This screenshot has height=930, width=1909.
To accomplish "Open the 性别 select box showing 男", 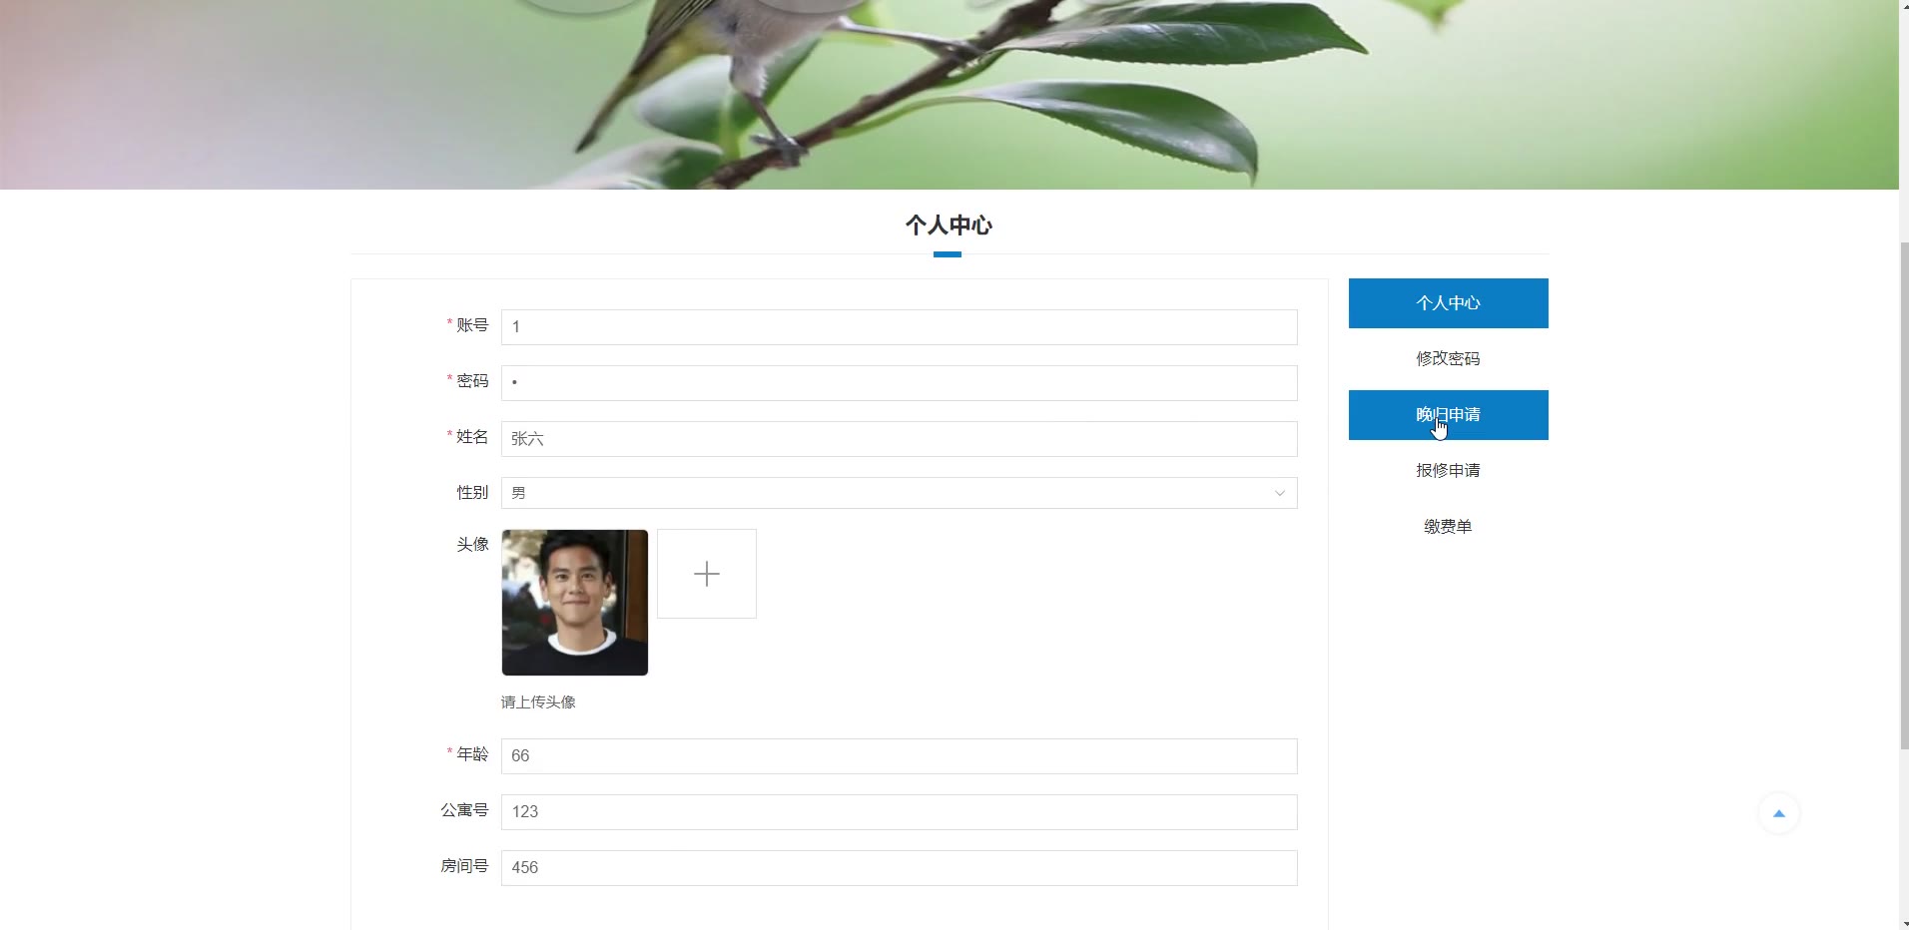I will click(x=899, y=493).
